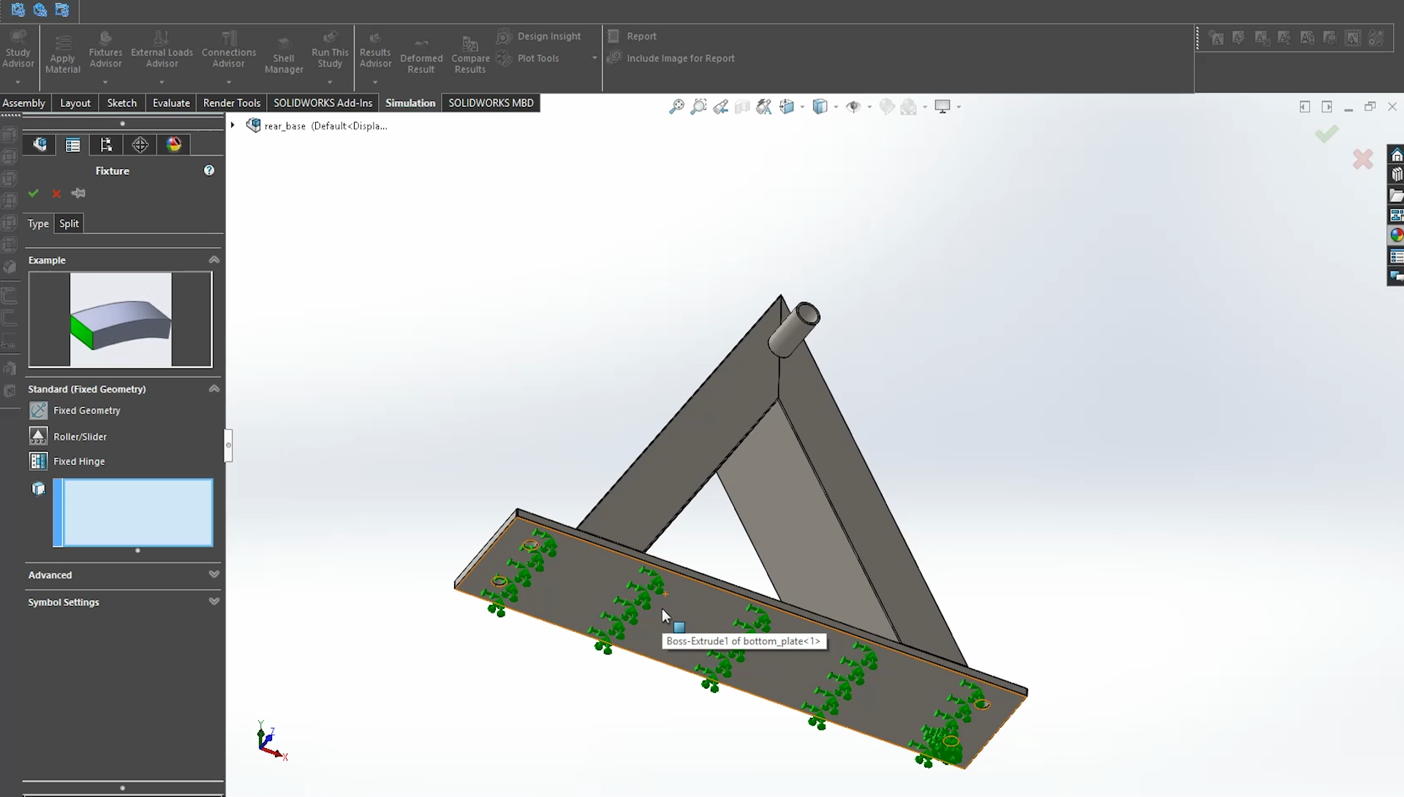Click the Zoom to Fit icon
1404x797 pixels.
pos(676,107)
